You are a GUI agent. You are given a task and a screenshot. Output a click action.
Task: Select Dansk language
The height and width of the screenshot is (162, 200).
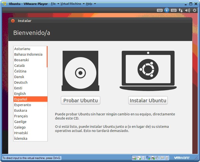(30, 77)
